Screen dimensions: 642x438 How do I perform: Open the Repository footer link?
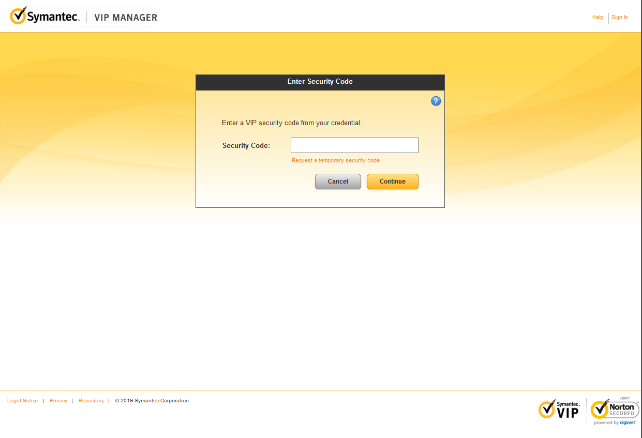91,401
